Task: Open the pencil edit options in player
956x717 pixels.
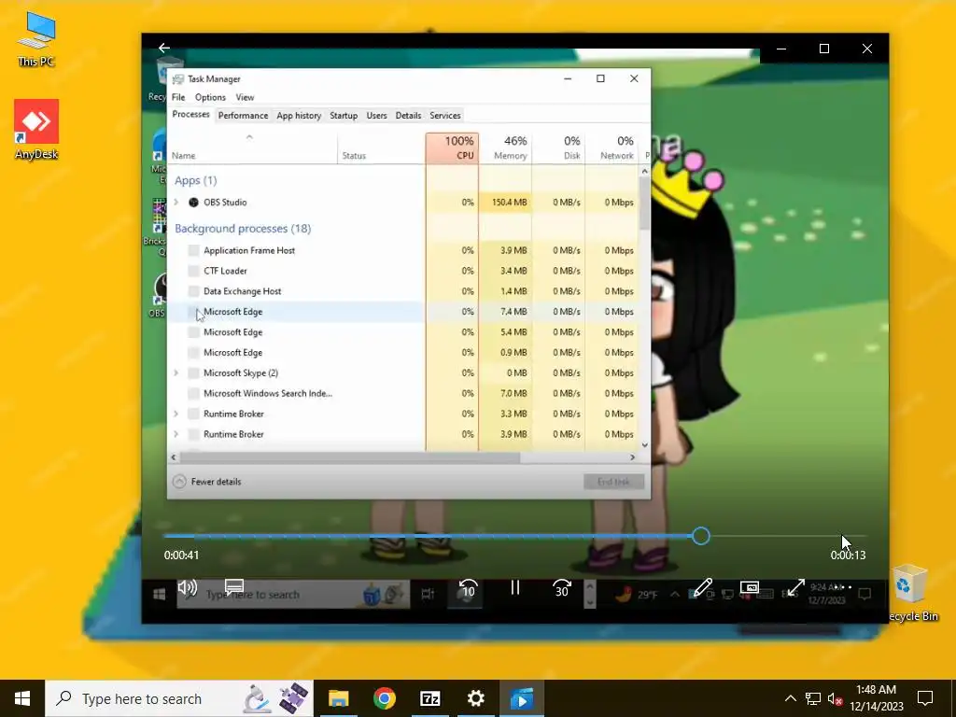Action: click(x=702, y=587)
